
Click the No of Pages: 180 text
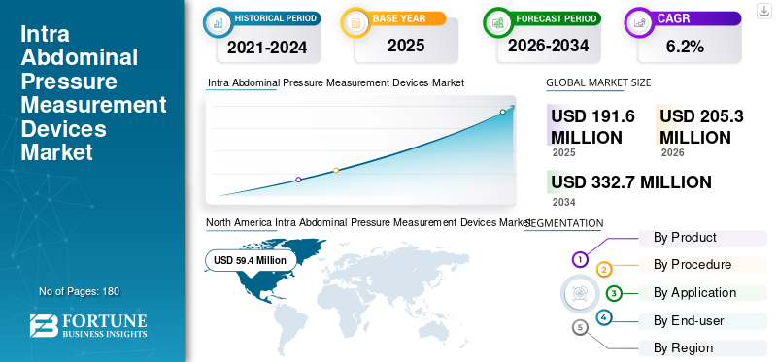pos(80,291)
